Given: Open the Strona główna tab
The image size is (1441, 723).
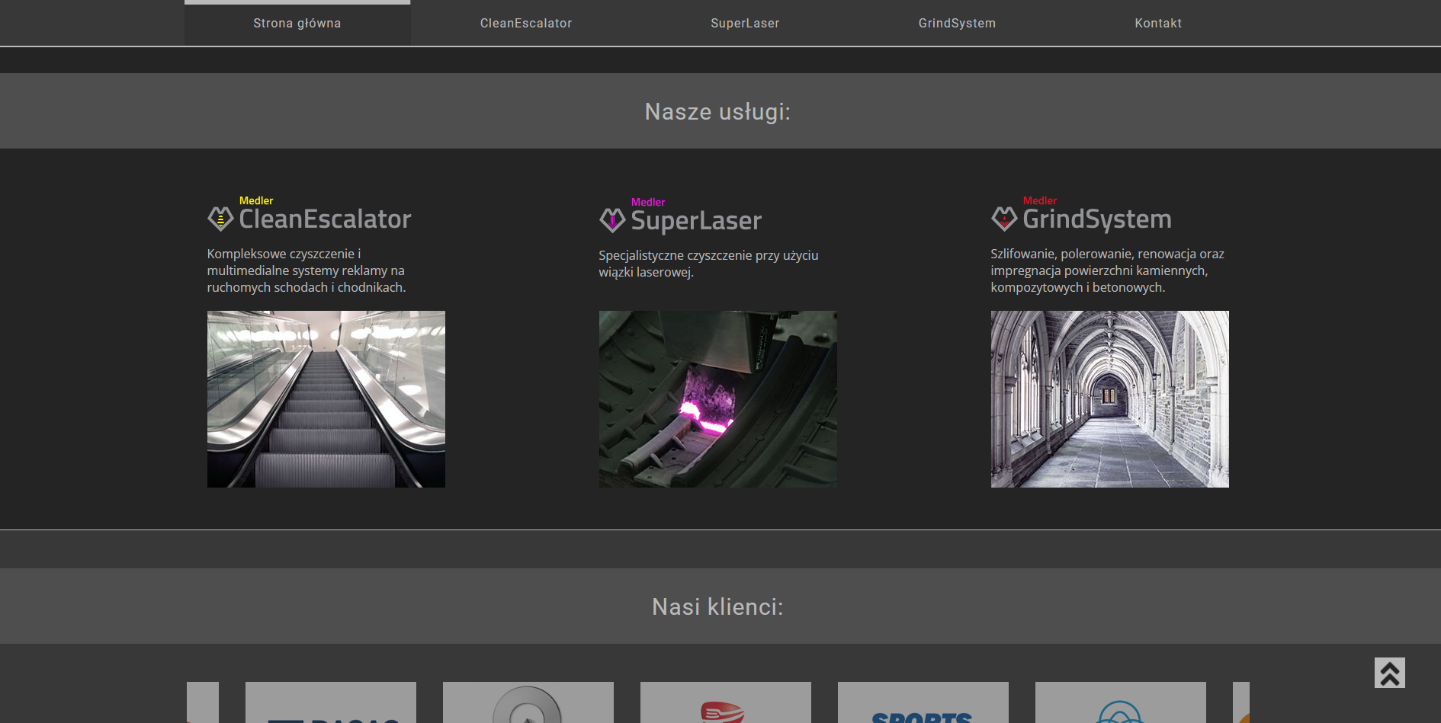Looking at the screenshot, I should coord(297,24).
